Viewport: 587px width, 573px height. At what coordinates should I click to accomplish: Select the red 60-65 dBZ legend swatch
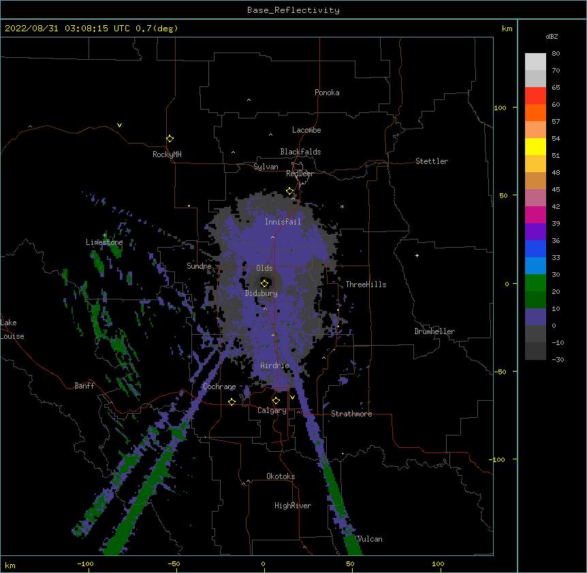coord(535,96)
